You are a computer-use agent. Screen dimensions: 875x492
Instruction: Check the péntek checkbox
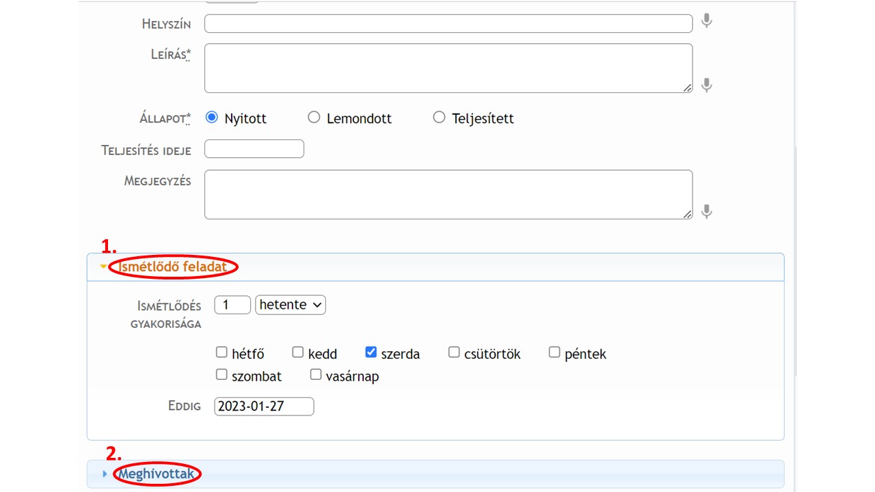coord(554,353)
